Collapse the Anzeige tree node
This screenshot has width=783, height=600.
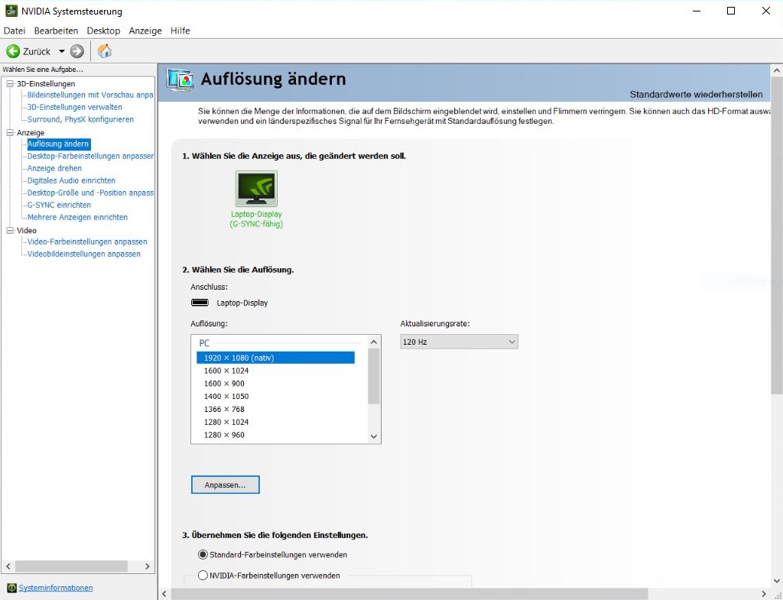click(x=9, y=133)
